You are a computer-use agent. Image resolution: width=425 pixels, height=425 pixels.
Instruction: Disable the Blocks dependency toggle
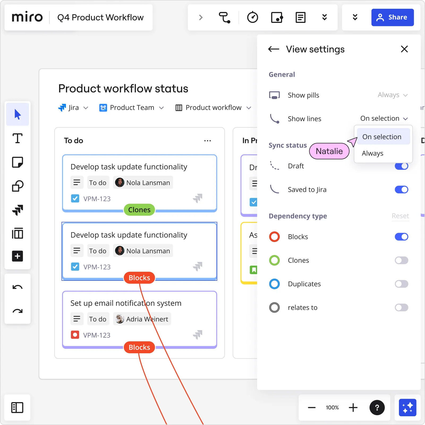[x=401, y=237]
